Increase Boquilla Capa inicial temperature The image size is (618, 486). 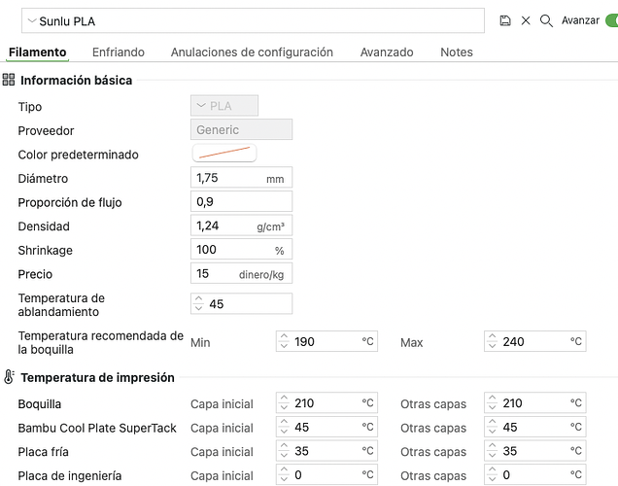(x=284, y=399)
